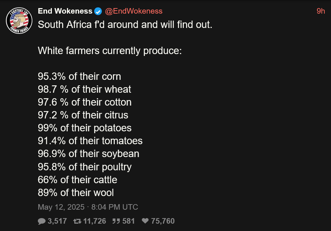
Task: Click the May 12, 2025 date
Action: click(61, 207)
